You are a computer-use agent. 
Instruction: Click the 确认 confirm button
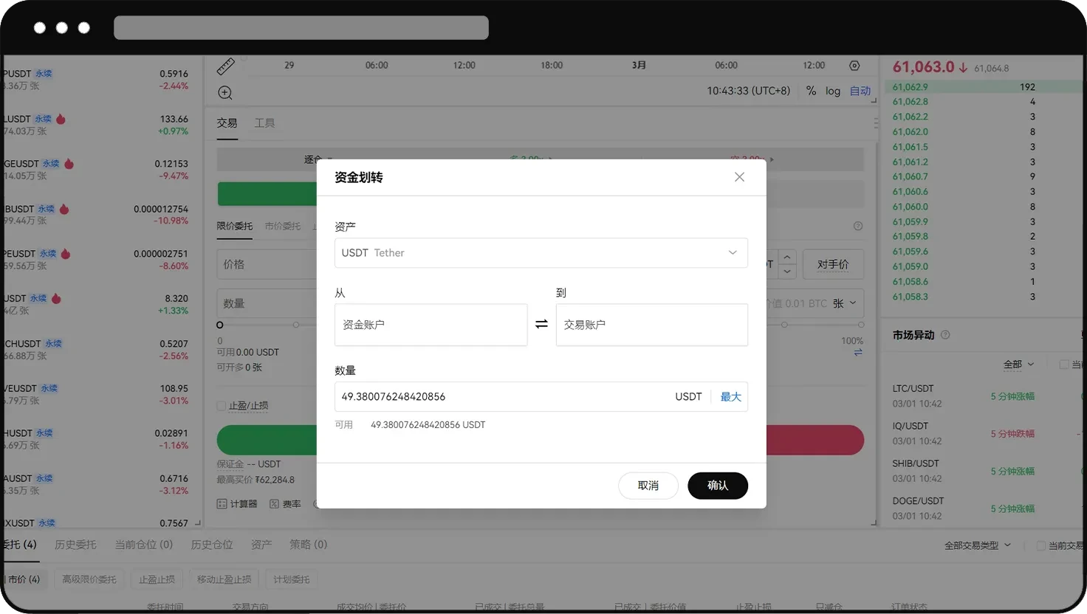tap(717, 486)
